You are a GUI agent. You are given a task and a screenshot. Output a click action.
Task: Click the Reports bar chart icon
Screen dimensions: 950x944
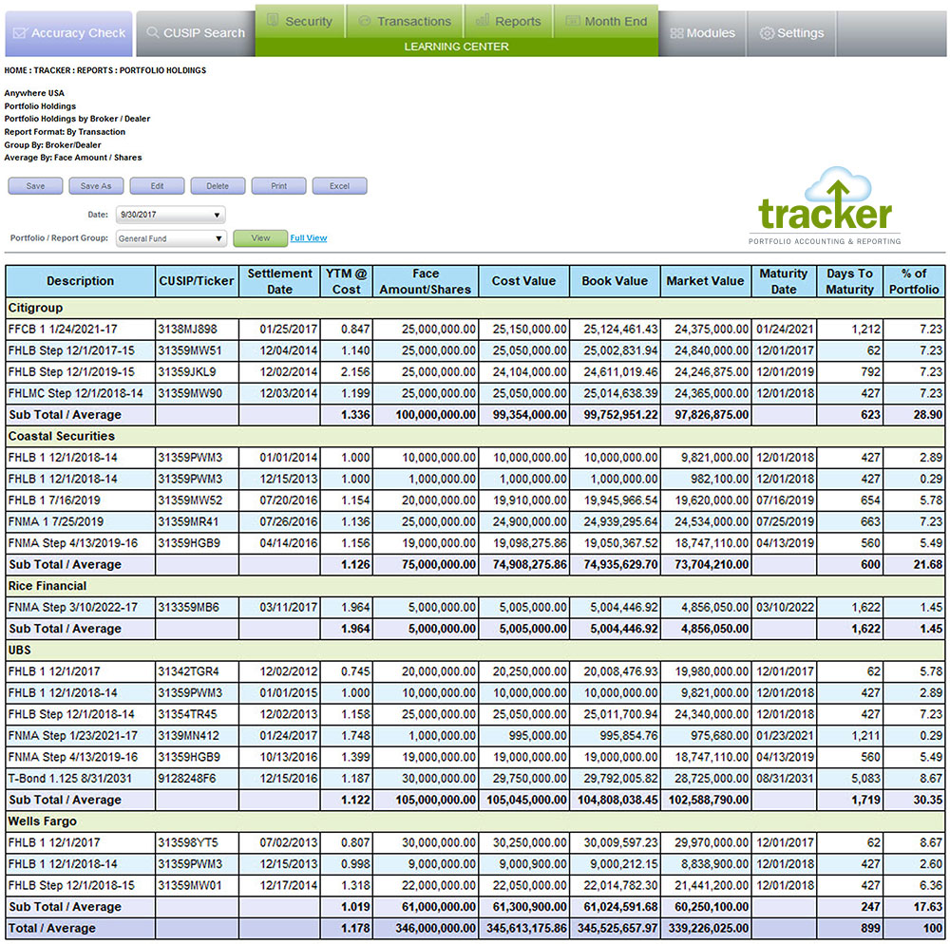click(x=483, y=21)
